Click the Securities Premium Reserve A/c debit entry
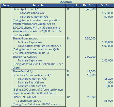Screen dimensions: 114x107 32,75
